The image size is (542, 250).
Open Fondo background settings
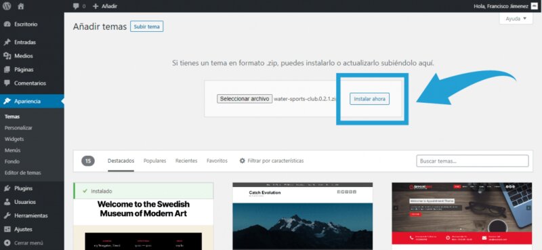(x=12, y=161)
